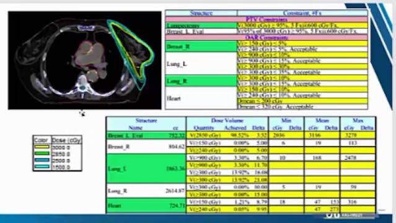The image size is (396, 223).
Task: Select 'Lumpectomy' cell in constraints table
Action: coord(201,25)
